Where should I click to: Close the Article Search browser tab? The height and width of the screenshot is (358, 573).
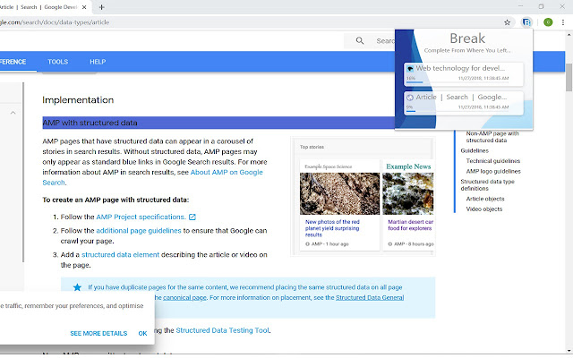(84, 7)
